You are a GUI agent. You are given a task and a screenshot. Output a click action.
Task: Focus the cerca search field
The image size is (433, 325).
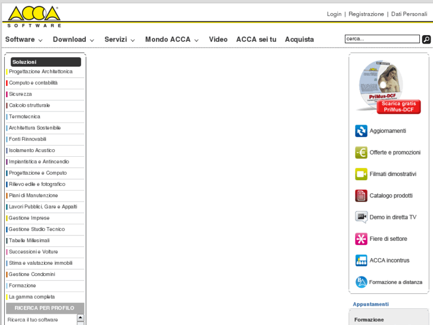tap(382, 39)
